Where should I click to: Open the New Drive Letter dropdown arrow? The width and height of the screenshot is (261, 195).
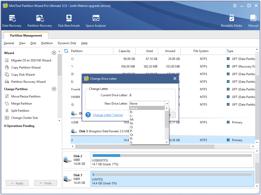(x=167, y=104)
